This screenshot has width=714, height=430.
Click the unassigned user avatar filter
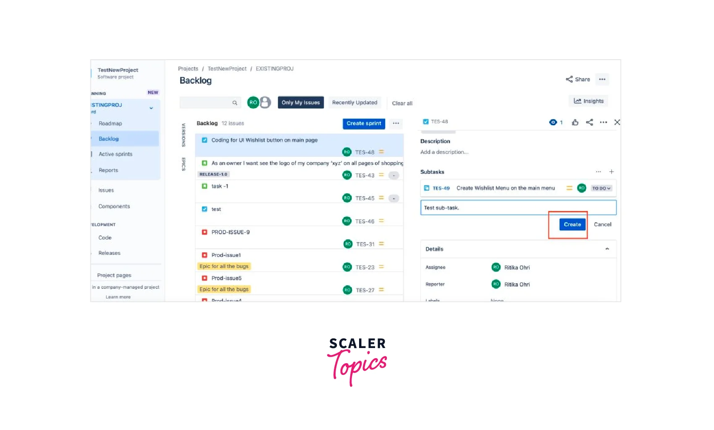(265, 103)
